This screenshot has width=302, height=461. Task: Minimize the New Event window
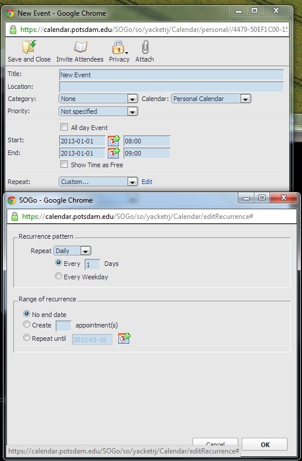[239, 12]
